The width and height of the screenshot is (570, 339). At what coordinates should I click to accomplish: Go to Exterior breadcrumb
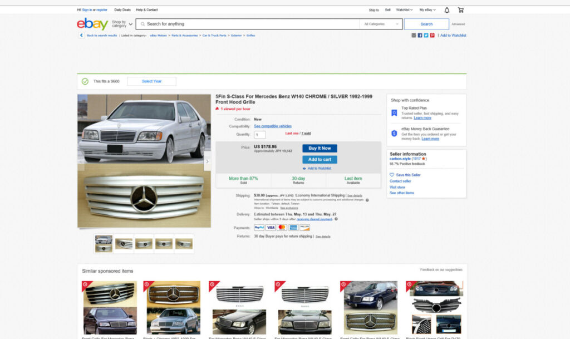(236, 36)
